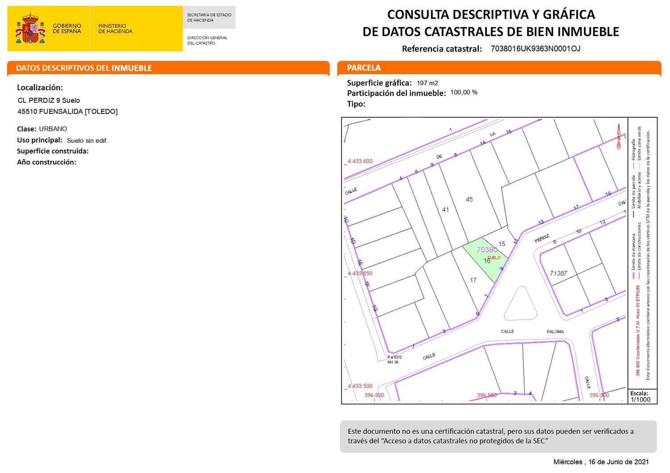Click the cadastral reference 7038016UK9363N0001OJ
This screenshot has height=473, width=670.
(535, 49)
